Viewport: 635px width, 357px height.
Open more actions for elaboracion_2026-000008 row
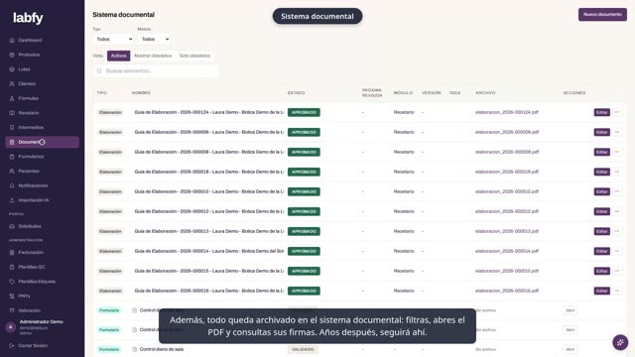tap(617, 152)
